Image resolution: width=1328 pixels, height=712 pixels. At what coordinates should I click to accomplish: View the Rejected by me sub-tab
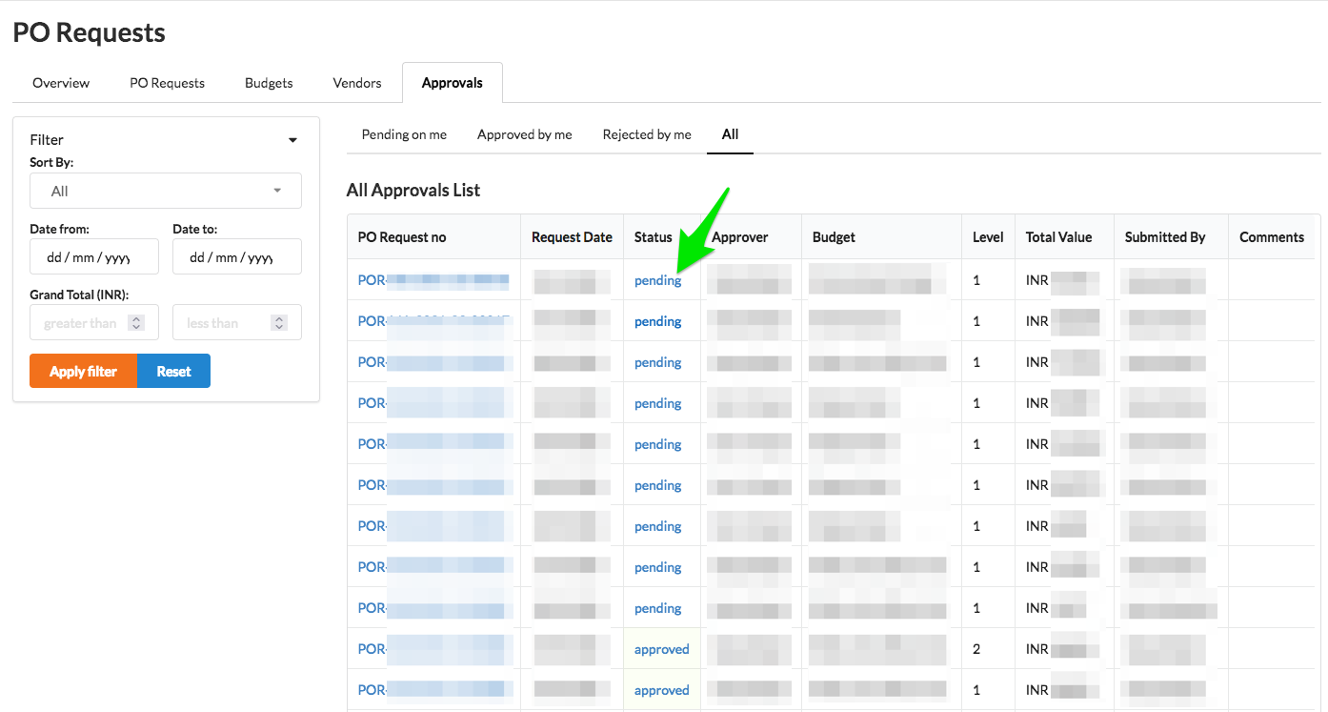tap(647, 134)
